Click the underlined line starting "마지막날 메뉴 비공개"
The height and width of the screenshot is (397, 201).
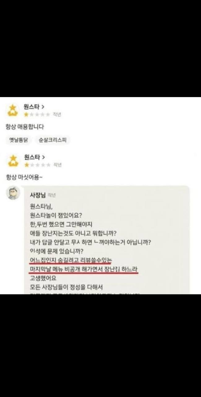(84, 270)
